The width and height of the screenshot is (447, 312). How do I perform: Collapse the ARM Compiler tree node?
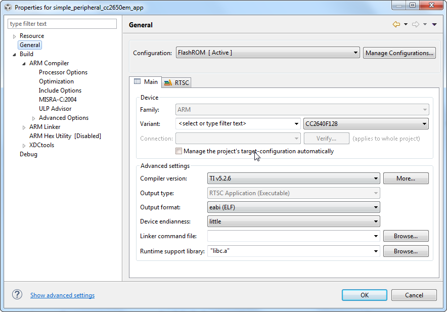[x=24, y=64]
